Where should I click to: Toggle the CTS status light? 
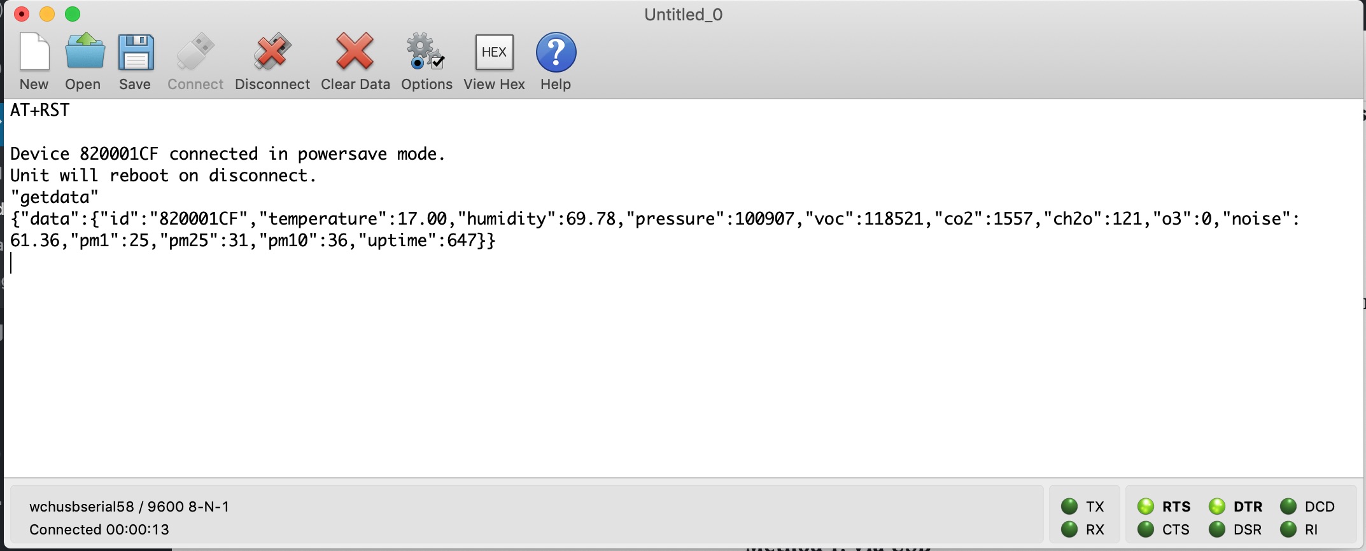coord(1147,529)
